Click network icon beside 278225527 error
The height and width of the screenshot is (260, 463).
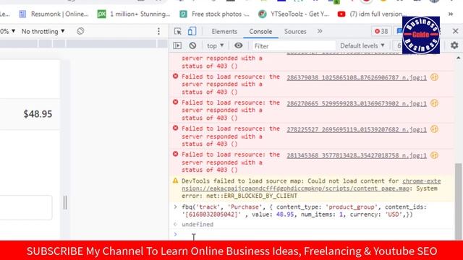(434, 129)
